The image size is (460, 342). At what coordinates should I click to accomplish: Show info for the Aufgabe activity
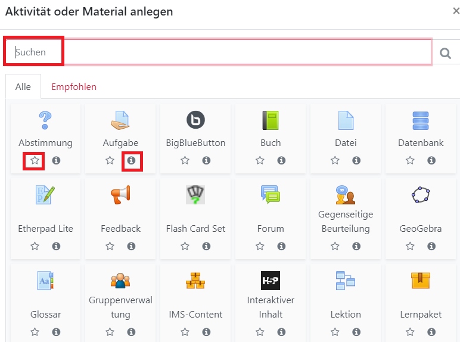click(x=131, y=160)
